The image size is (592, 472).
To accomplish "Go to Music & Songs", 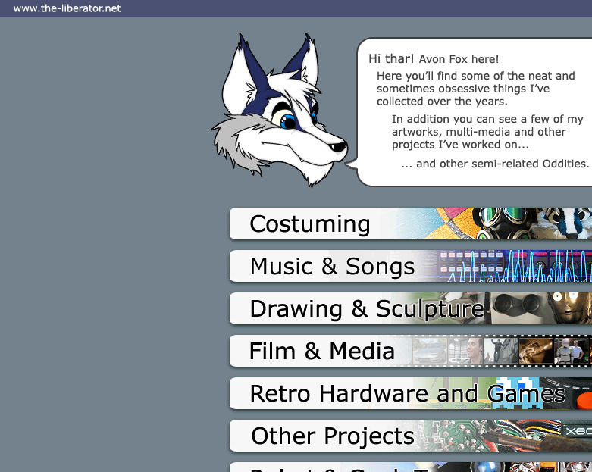I will click(x=332, y=267).
